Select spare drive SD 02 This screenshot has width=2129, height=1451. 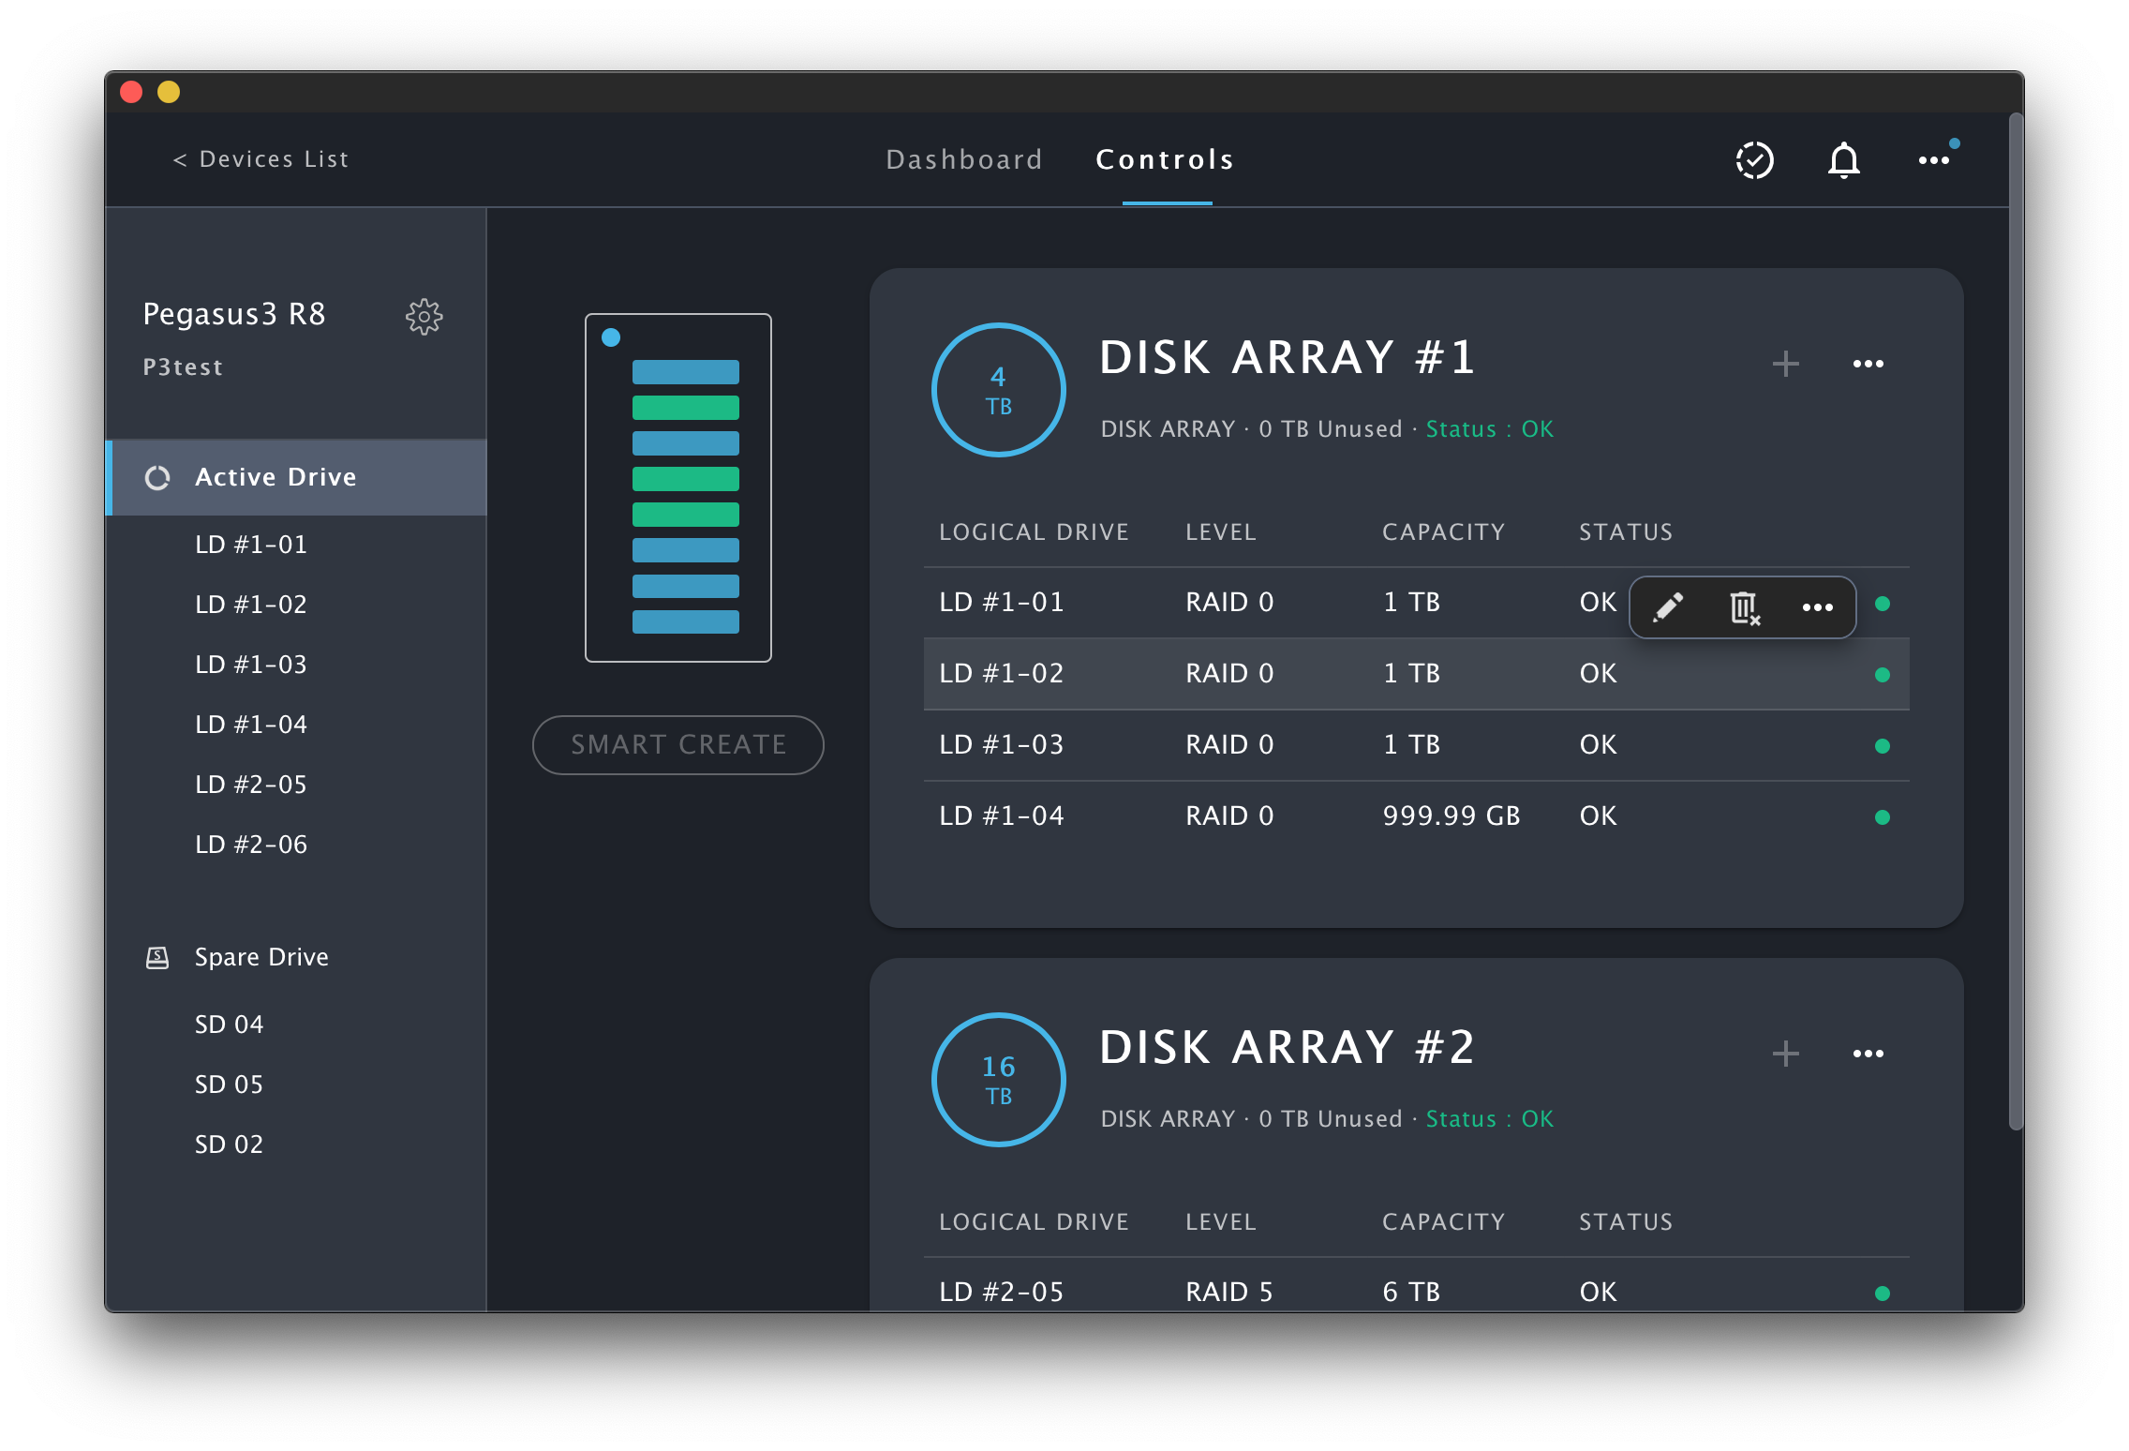(x=229, y=1144)
